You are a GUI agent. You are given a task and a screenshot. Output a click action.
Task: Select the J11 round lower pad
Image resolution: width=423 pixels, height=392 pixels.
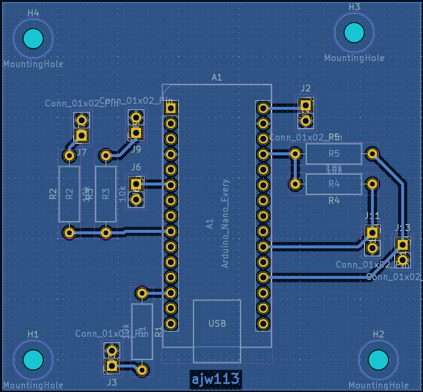tap(372, 248)
